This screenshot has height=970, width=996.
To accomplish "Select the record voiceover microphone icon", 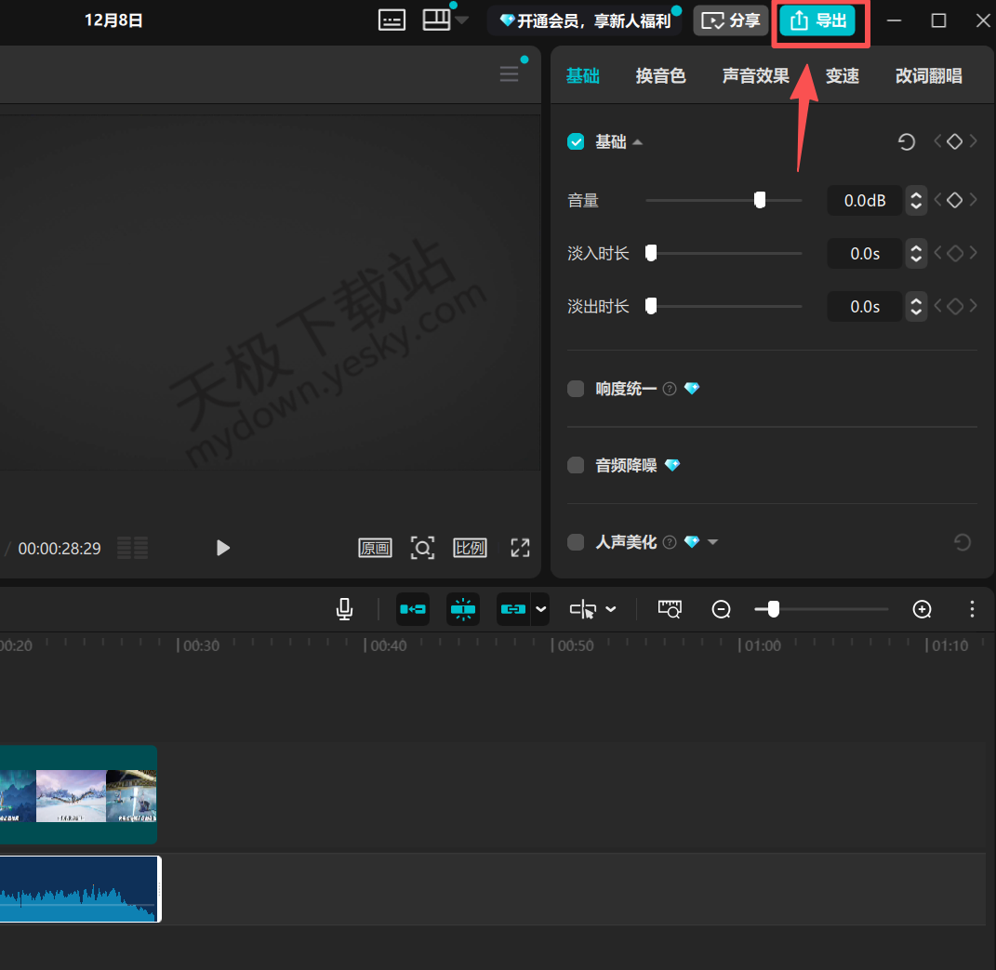I will pyautogui.click(x=344, y=609).
